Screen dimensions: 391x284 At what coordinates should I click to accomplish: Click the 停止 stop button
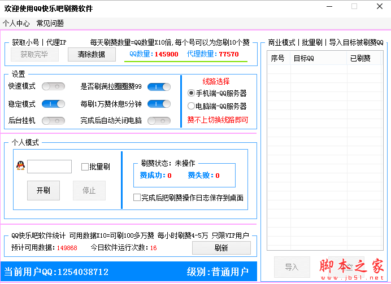click(x=89, y=191)
